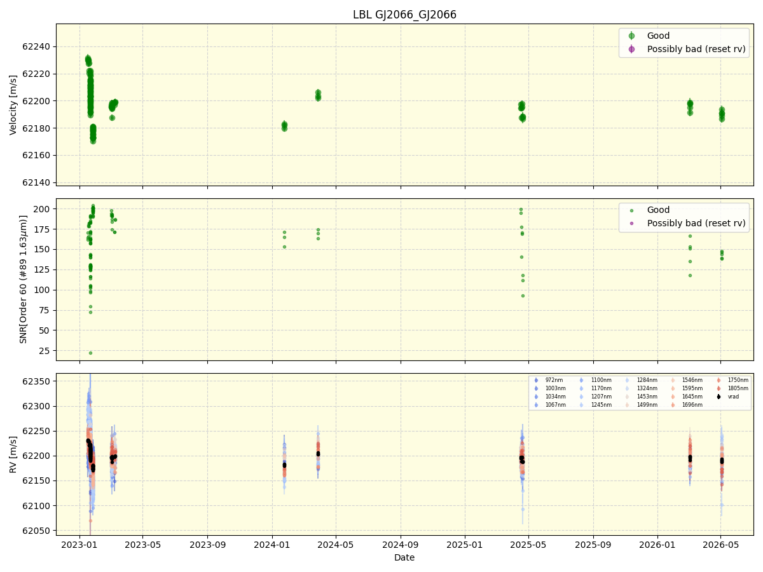This screenshot has height=572, width=763.
Task: Click "Good" in the SNR panel legend
Action: [x=658, y=210]
